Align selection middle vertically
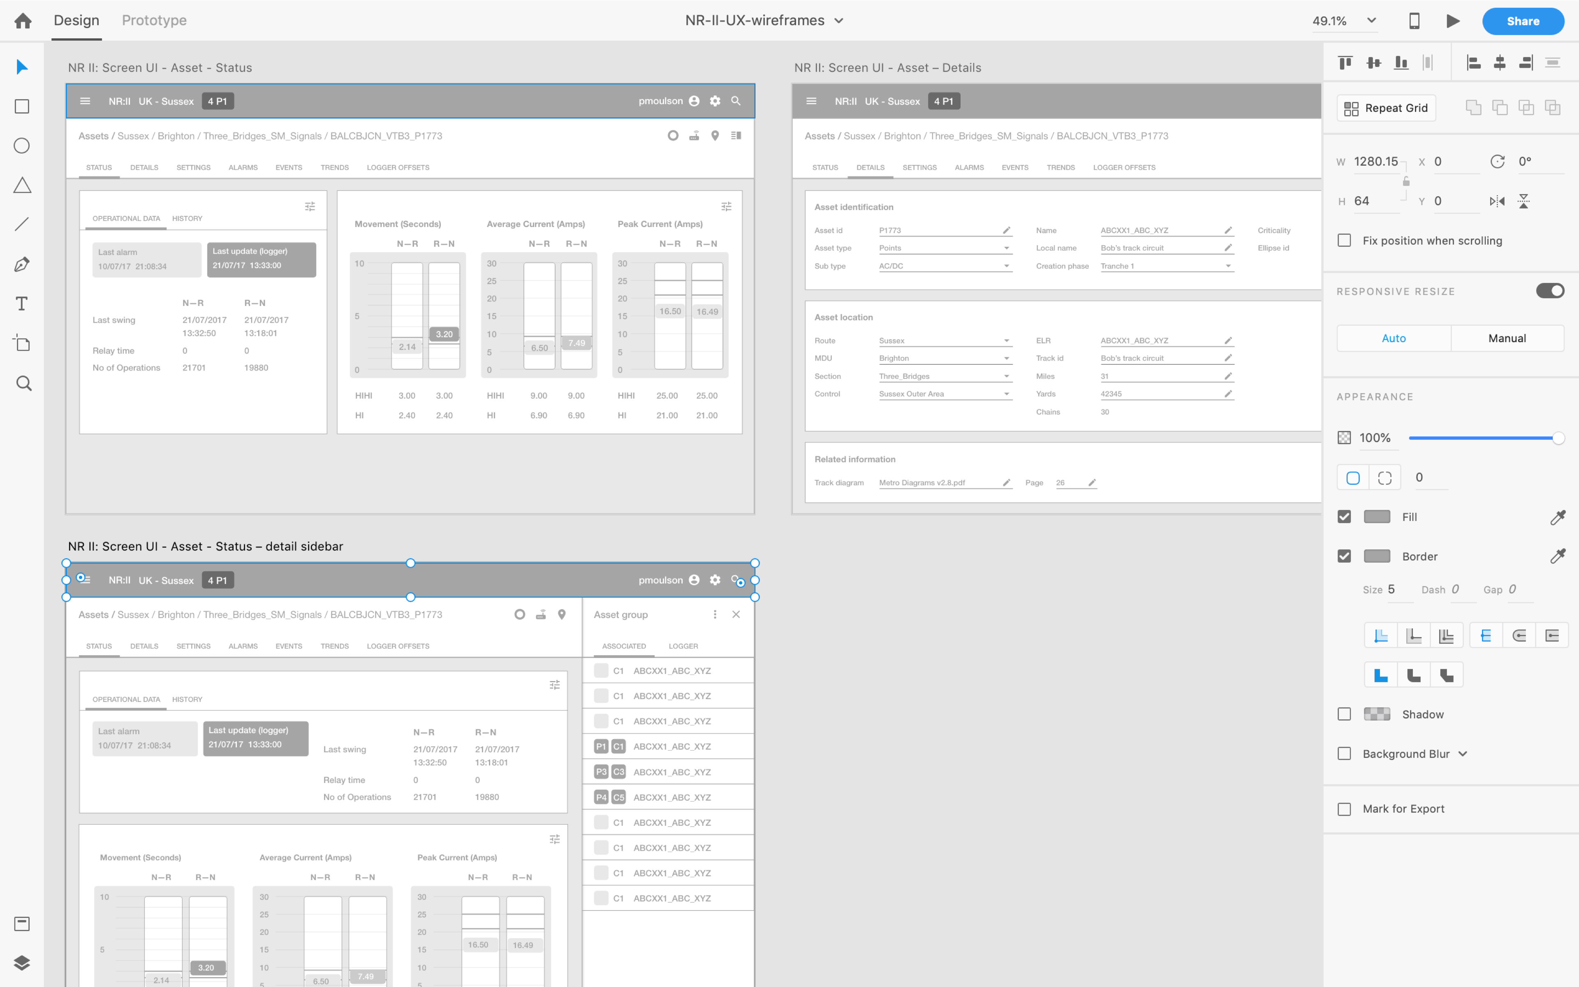The image size is (1579, 987). coord(1373,63)
